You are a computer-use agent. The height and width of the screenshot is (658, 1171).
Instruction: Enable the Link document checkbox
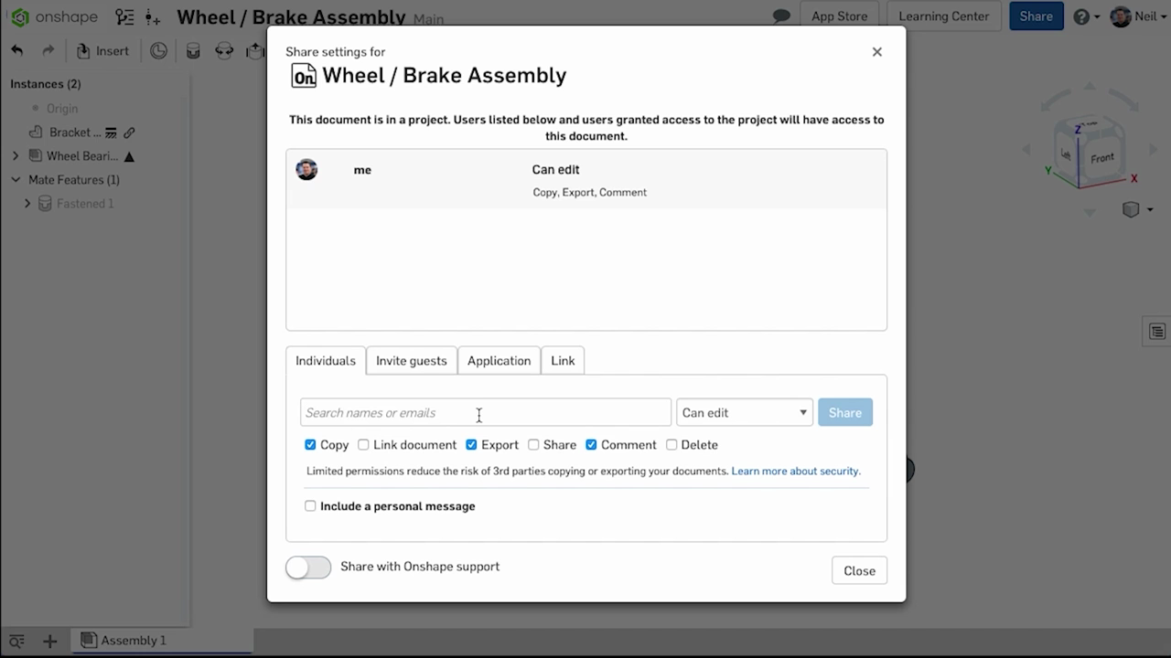pos(363,445)
